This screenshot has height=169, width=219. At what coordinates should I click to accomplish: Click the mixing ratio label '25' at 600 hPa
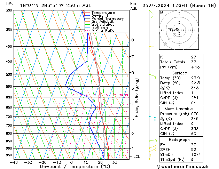[126, 95]
